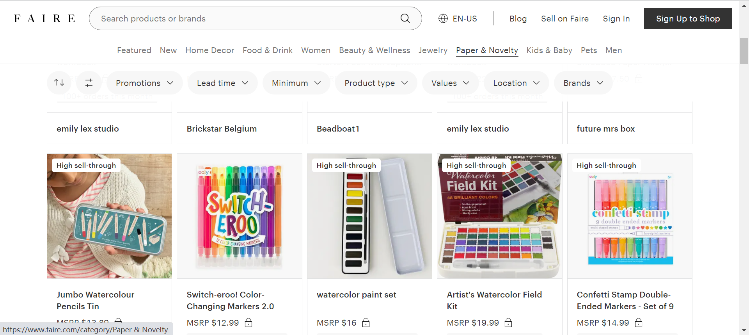Open the sort arrows button
The width and height of the screenshot is (749, 335).
point(59,83)
